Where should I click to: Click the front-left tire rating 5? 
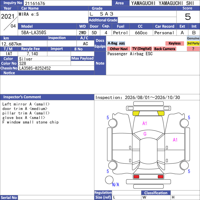[x=108, y=117]
